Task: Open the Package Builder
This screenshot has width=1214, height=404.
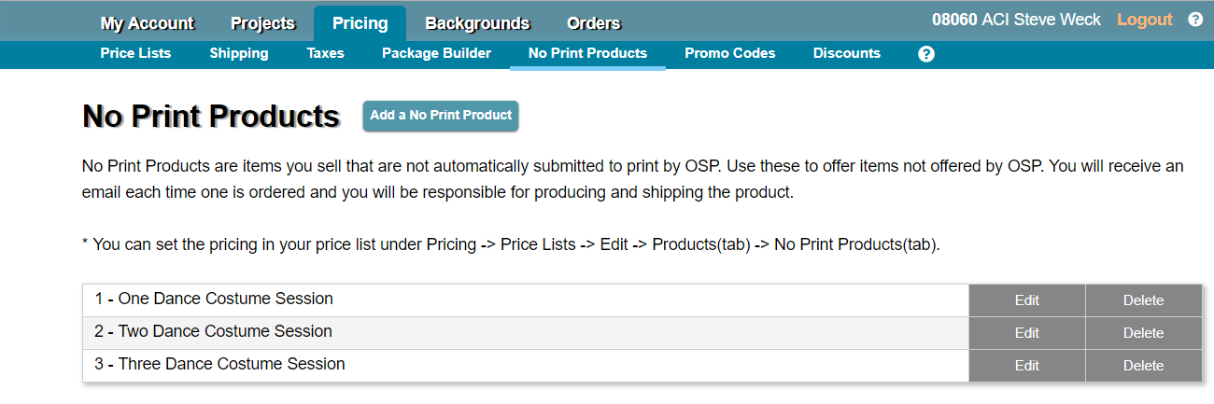Action: tap(436, 53)
